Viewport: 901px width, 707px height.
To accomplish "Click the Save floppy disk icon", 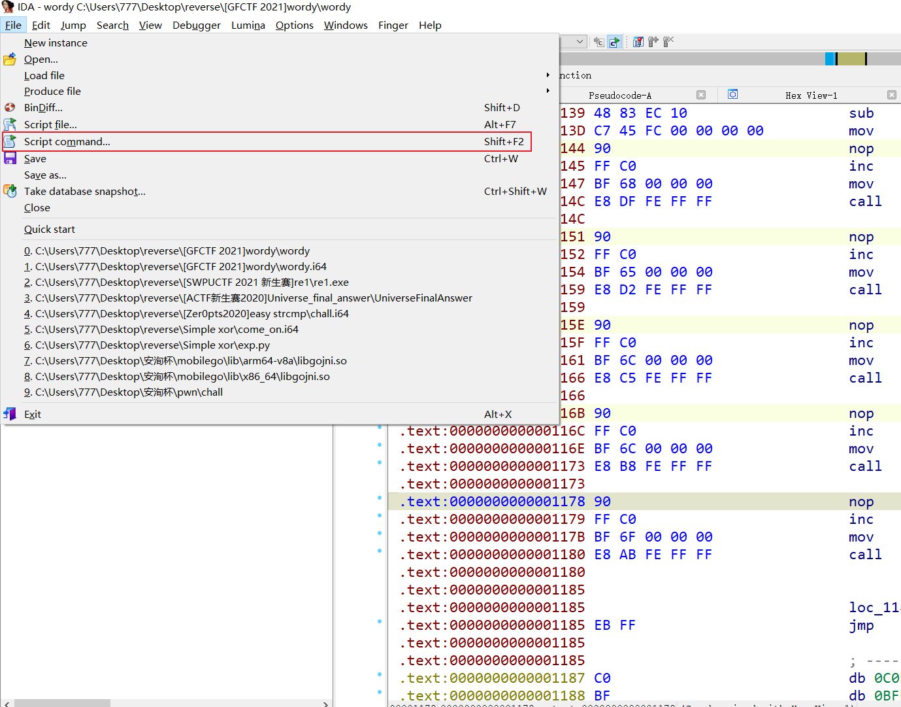I will coord(10,158).
